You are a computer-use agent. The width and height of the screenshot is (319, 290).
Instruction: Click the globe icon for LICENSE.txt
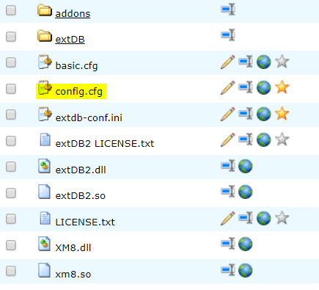pyautogui.click(x=264, y=218)
